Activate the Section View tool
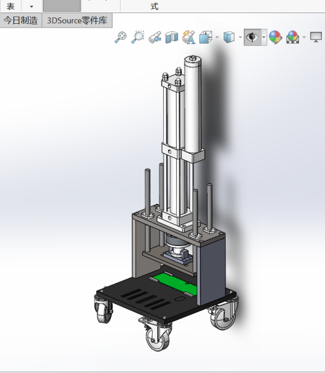The image size is (325, 373). pos(172,38)
